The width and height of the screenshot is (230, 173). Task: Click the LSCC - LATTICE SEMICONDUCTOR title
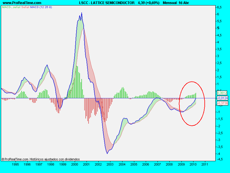click(107, 3)
